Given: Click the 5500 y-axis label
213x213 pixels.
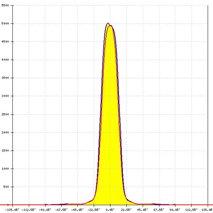Looking at the screenshot, I should pyautogui.click(x=5, y=5).
